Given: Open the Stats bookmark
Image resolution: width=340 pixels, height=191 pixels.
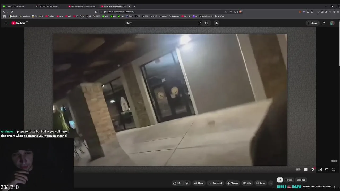Looking at the screenshot, I should [129, 16].
